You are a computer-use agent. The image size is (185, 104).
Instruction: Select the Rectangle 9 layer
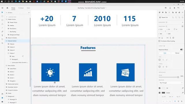tap(15, 60)
